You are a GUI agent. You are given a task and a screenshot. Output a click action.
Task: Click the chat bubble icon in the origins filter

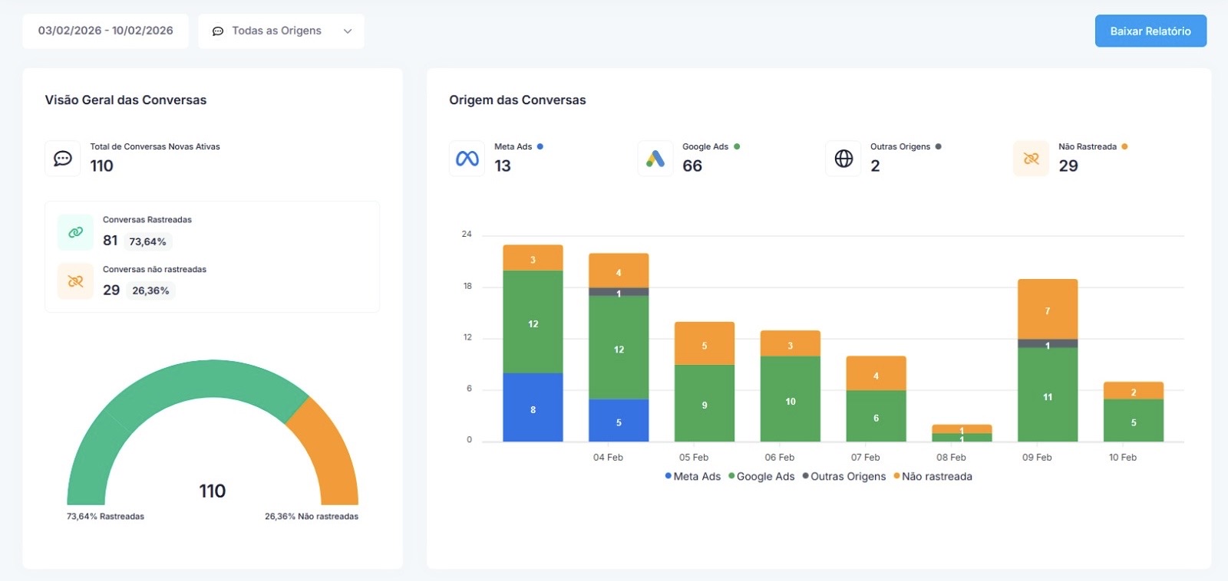point(218,31)
